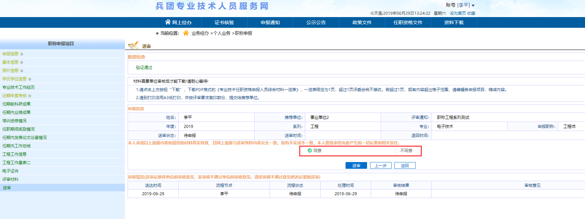Select the 同意 radio option
This screenshot has height=219, width=585.
[x=310, y=151]
